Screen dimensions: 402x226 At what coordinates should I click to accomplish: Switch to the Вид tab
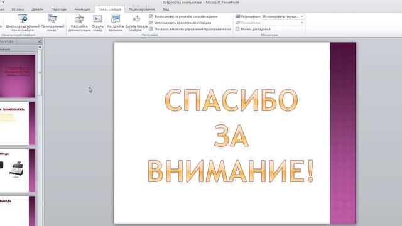click(x=166, y=9)
